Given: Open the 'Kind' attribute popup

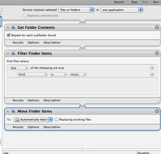Looking at the screenshot, I should pyautogui.click(x=32, y=74).
